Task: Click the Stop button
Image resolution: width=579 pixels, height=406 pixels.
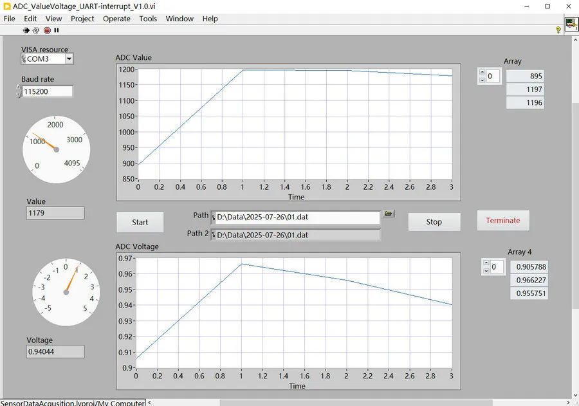Action: tap(434, 221)
